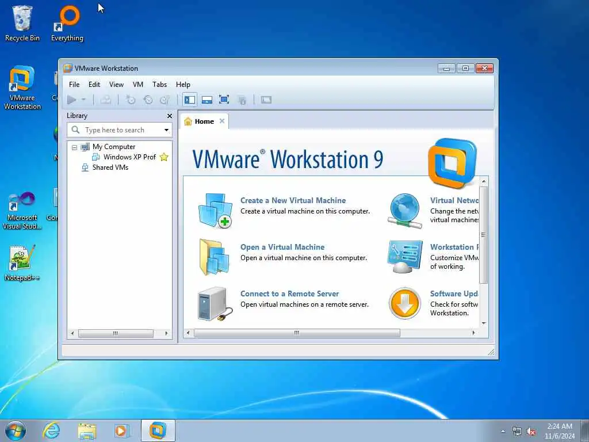The image size is (589, 442).
Task: Enter full screen mode via toolbar icon
Action: [x=224, y=100]
